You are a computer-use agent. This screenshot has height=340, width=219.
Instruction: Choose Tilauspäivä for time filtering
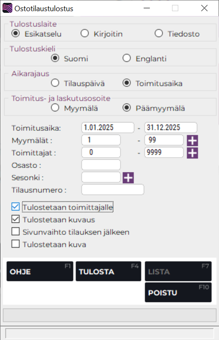55,83
